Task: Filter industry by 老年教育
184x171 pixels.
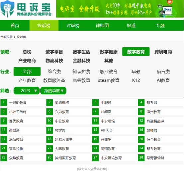Action: pyautogui.click(x=27, y=80)
